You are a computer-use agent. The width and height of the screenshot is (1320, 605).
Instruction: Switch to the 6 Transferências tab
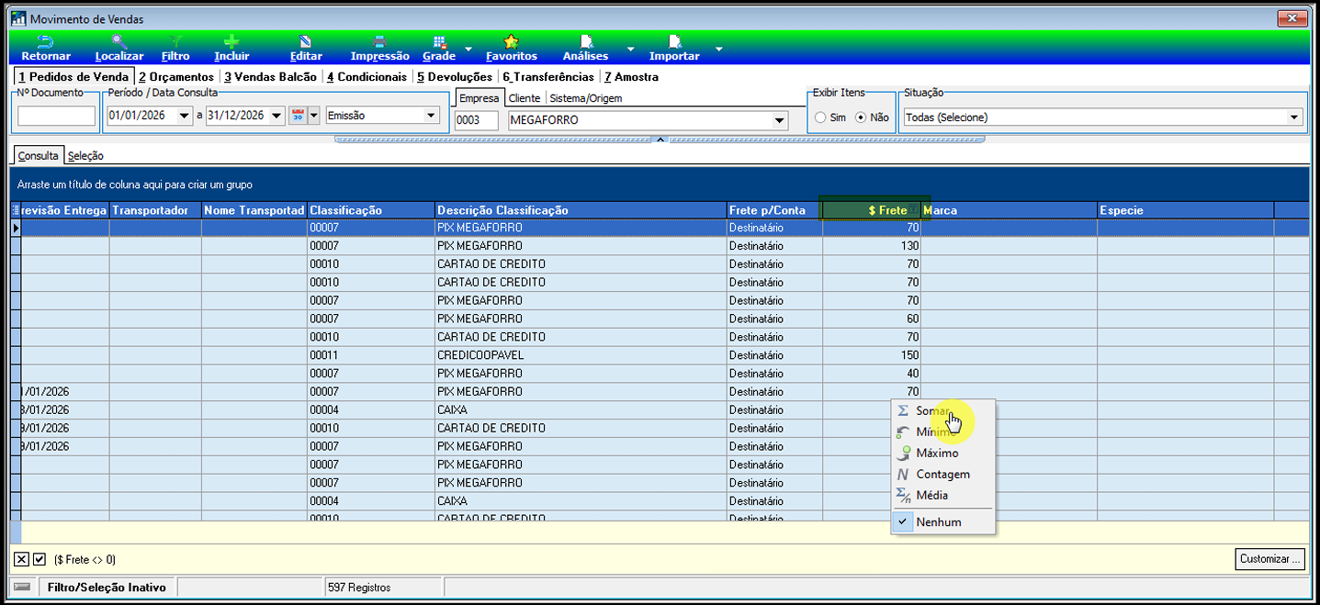(x=548, y=77)
